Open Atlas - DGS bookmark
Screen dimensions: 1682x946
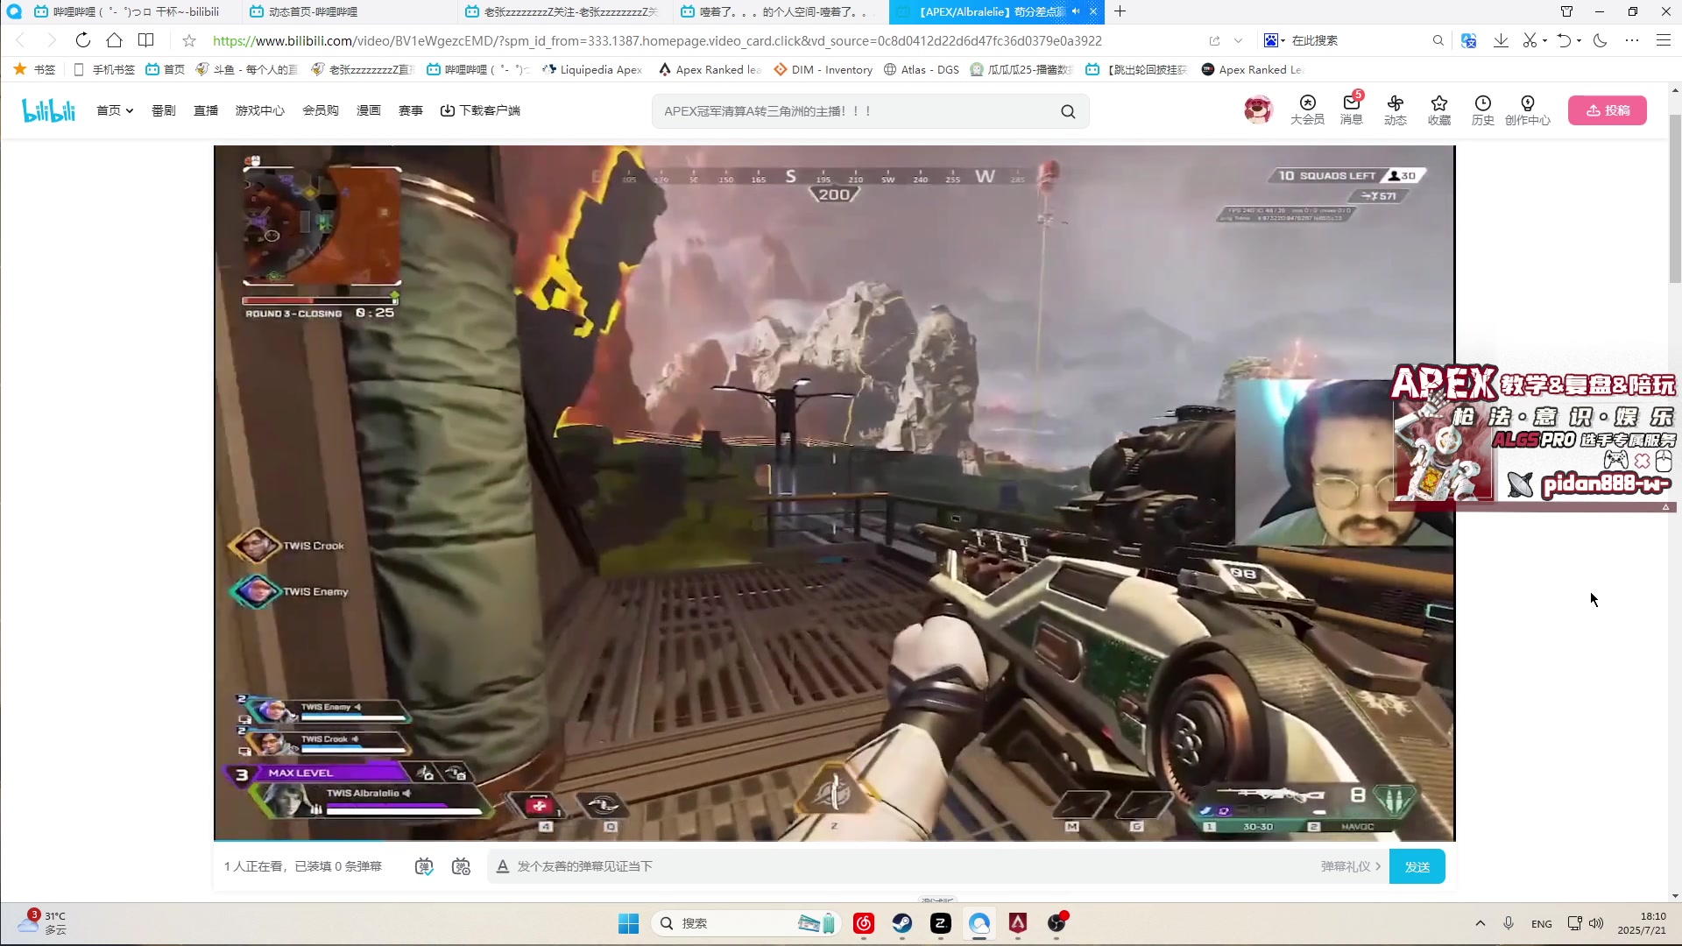922,69
